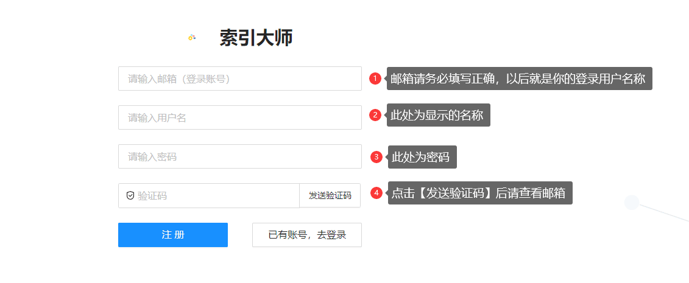The image size is (689, 283).
Task: Click red numbered badge 1
Action: [x=375, y=79]
